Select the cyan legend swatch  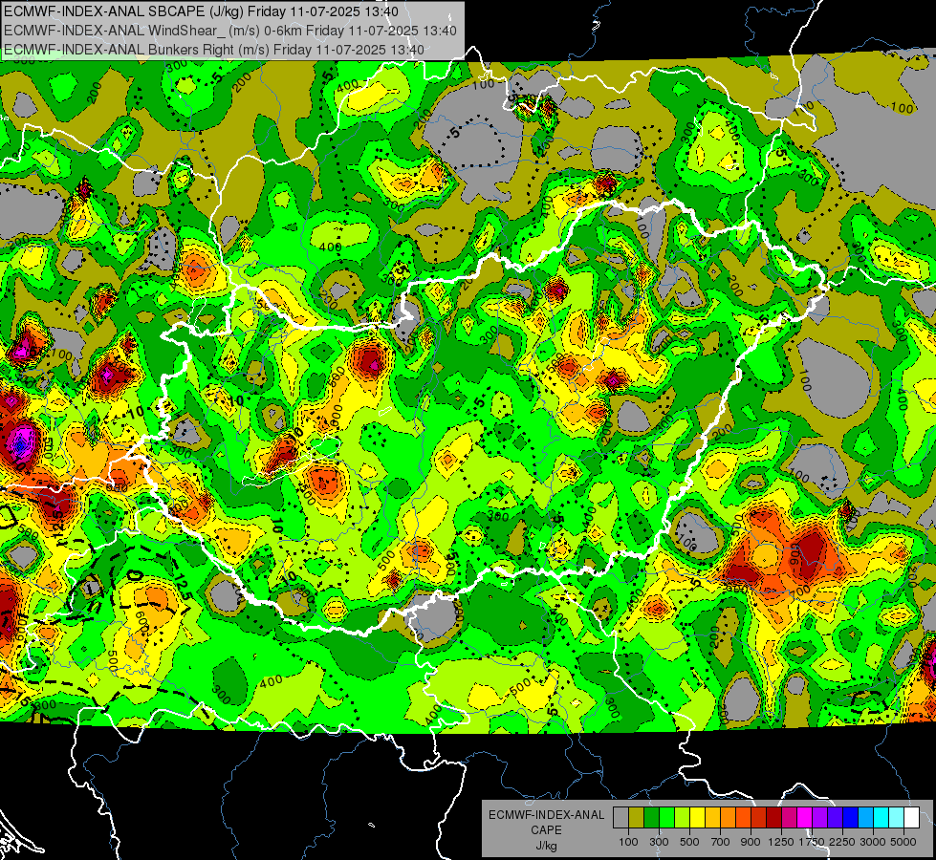tap(882, 818)
